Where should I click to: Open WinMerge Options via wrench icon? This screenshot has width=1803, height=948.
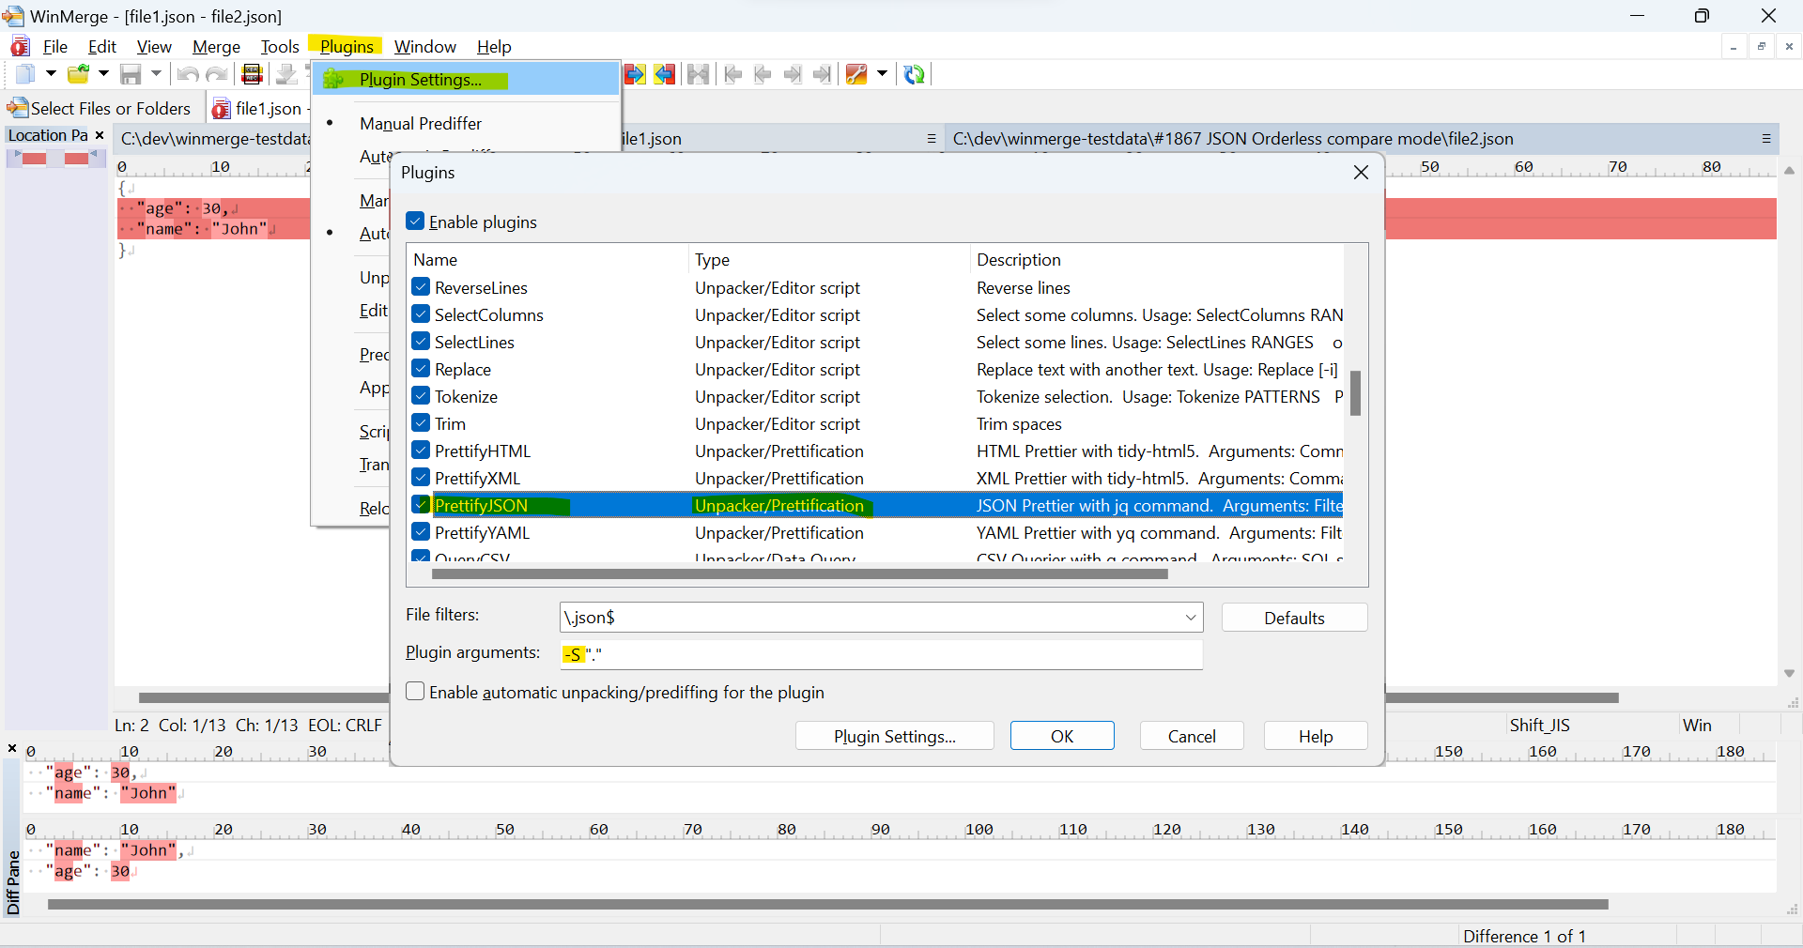pyautogui.click(x=855, y=75)
